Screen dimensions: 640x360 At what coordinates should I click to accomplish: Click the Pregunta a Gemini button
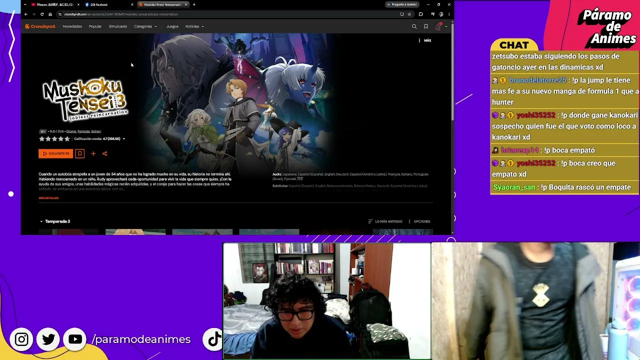(402, 4)
